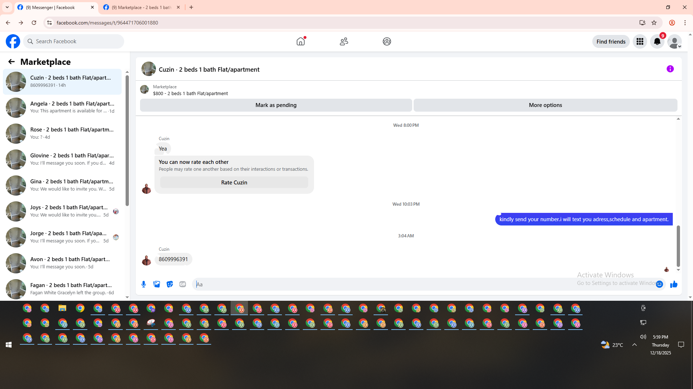693x389 pixels.
Task: Open Chrome's three-dot menu
Action: pyautogui.click(x=685, y=23)
